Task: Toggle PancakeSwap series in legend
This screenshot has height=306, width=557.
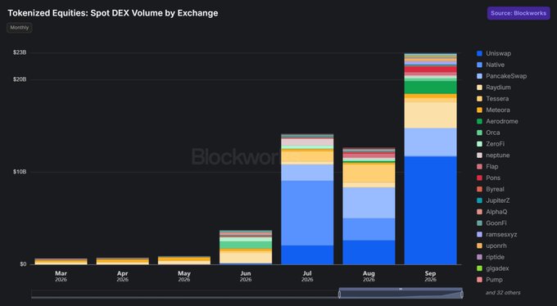Action: click(x=501, y=76)
